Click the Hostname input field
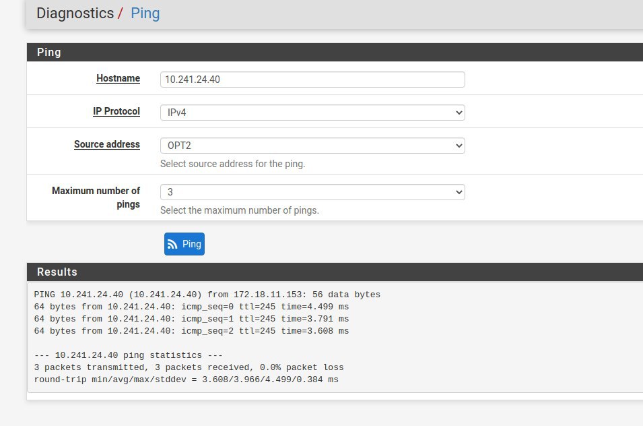 click(312, 80)
